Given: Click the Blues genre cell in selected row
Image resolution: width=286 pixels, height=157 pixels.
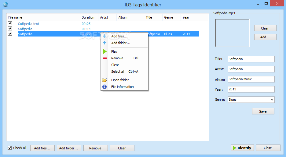Looking at the screenshot, I should click(168, 34).
